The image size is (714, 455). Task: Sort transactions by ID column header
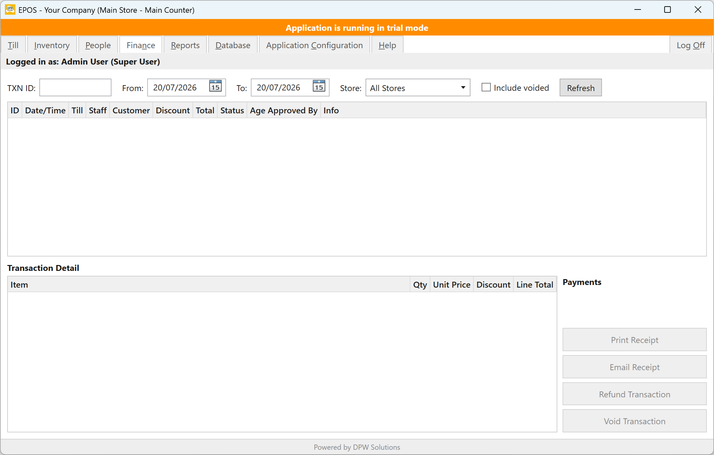pyautogui.click(x=15, y=110)
